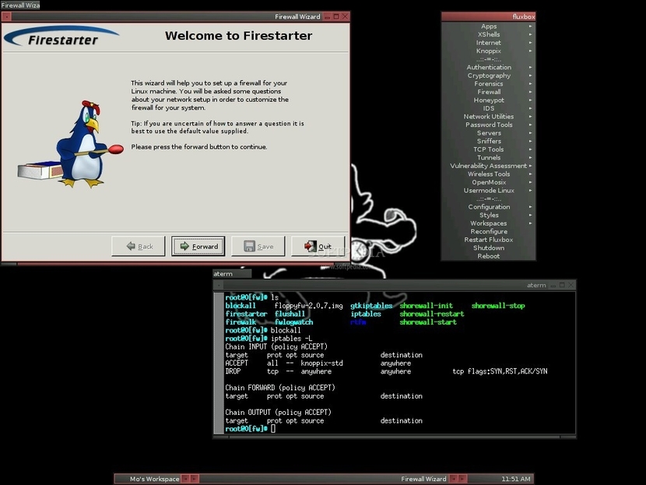Image resolution: width=646 pixels, height=485 pixels.
Task: Open the Firewall submenu
Action: point(489,92)
